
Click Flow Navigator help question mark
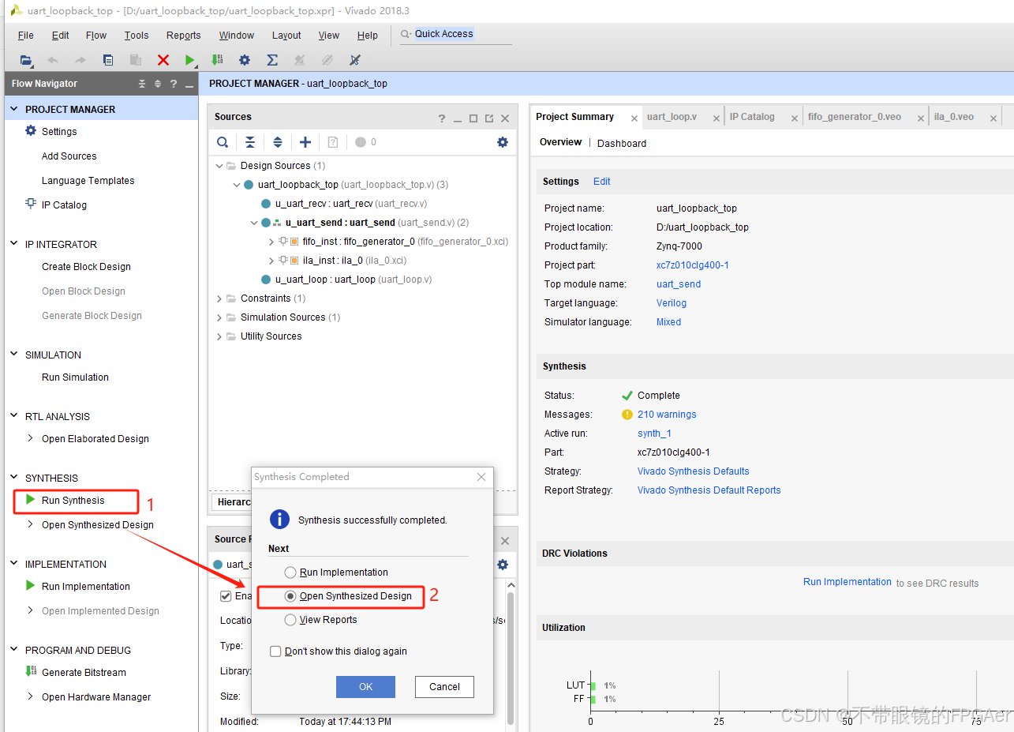pyautogui.click(x=173, y=84)
